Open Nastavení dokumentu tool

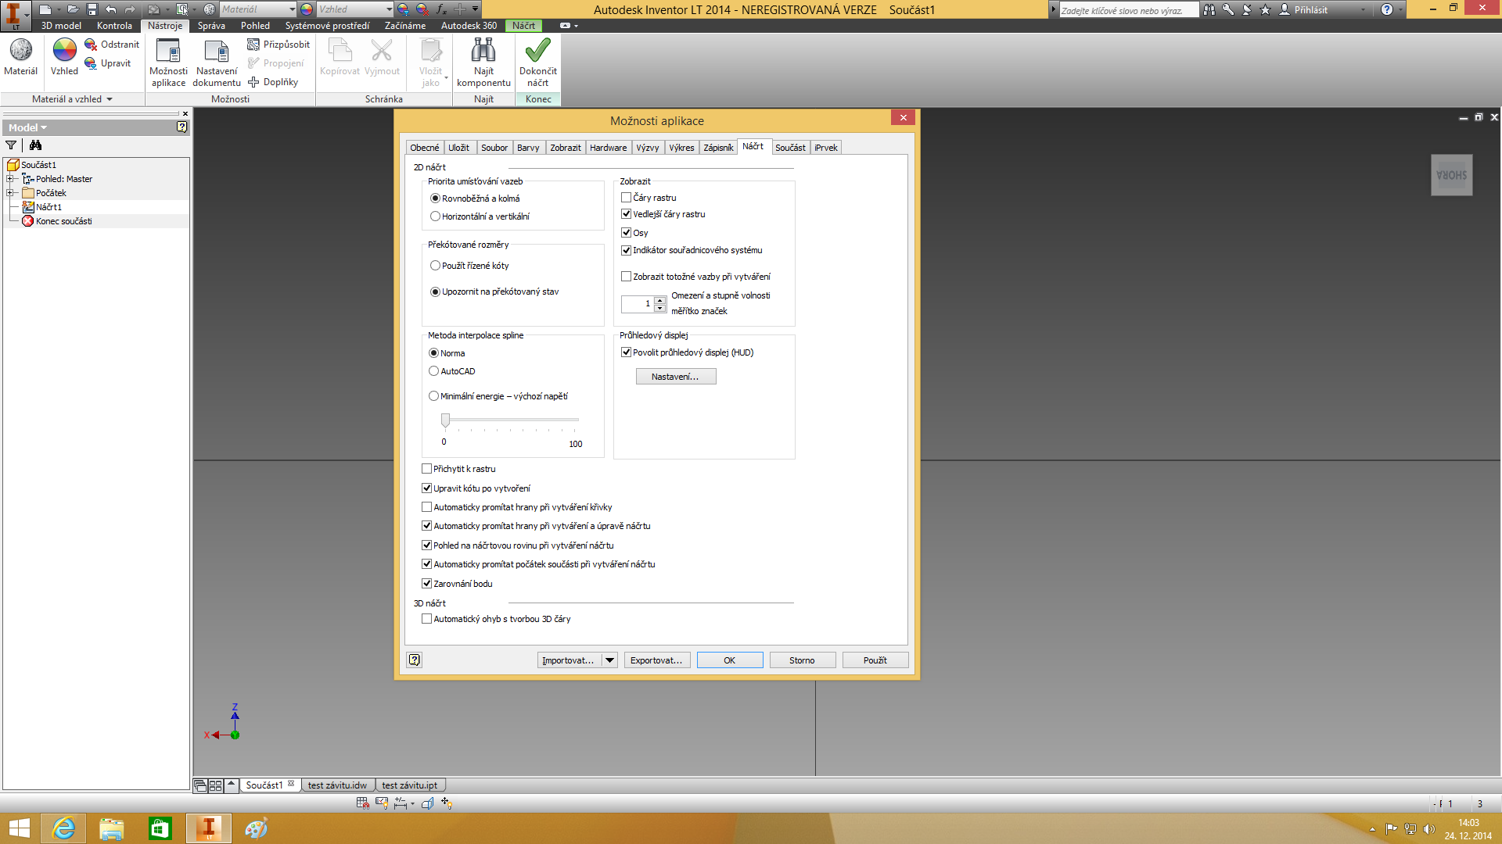click(217, 62)
